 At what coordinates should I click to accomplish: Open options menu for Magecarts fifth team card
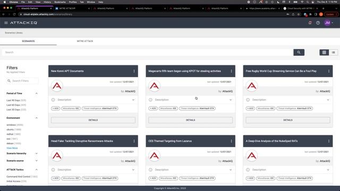tap(232, 71)
